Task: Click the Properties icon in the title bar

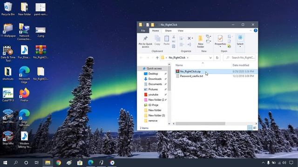Action: [148, 25]
